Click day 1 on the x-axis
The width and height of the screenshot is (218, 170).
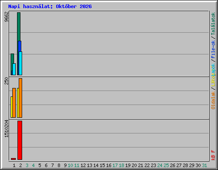pos(14,165)
